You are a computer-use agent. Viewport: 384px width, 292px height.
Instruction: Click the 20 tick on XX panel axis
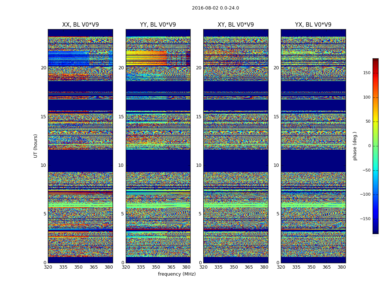coord(44,68)
